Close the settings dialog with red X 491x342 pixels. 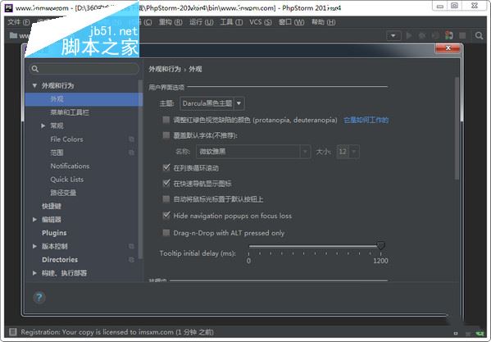click(x=448, y=48)
